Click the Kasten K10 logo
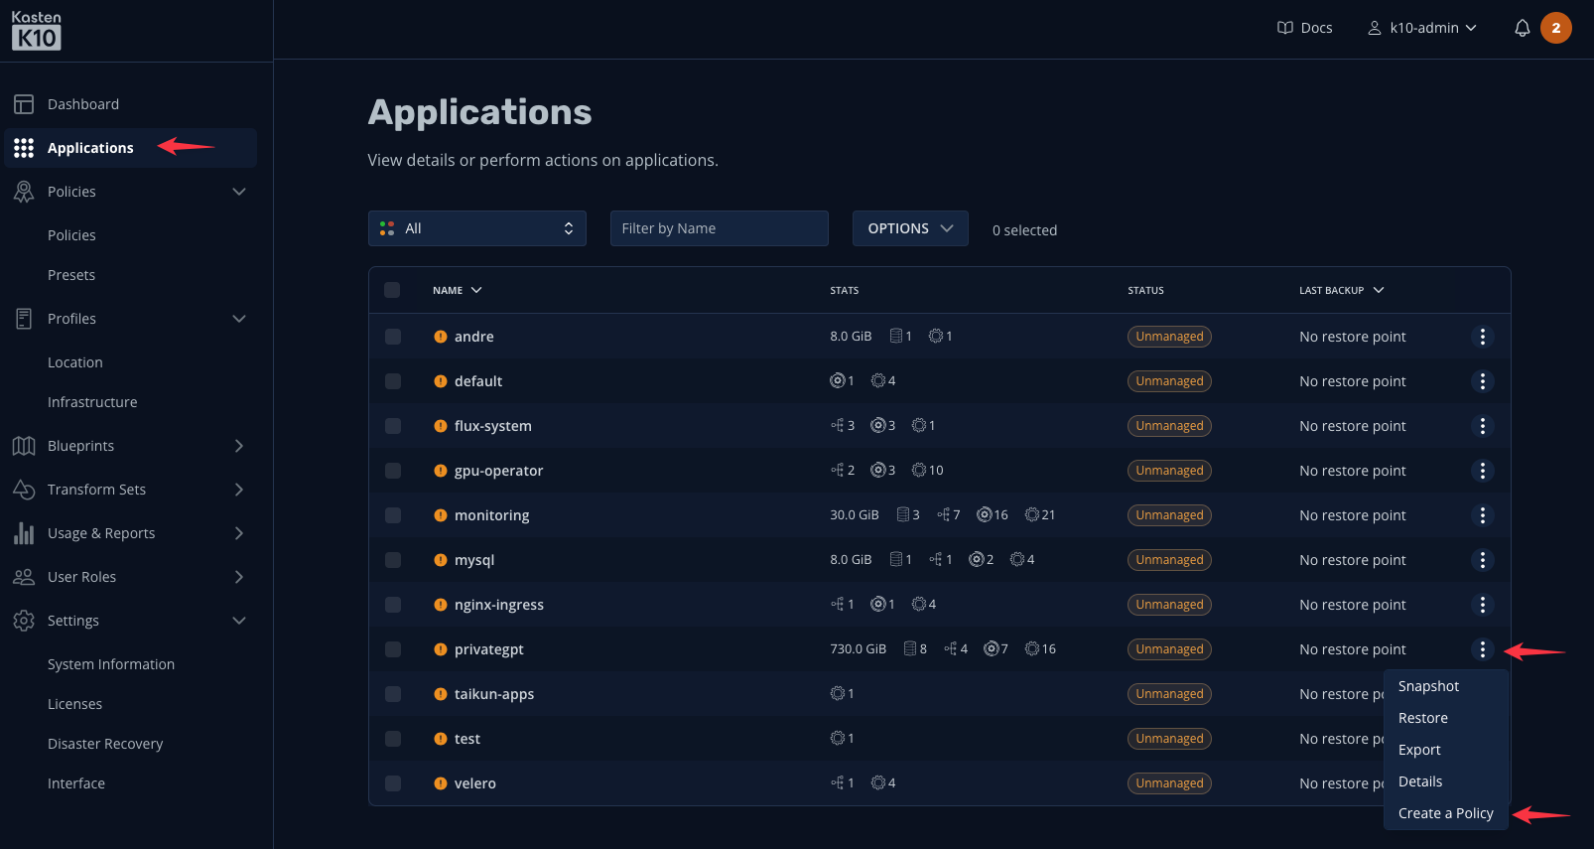Screen dimensions: 1594x849 pyautogui.click(x=37, y=31)
